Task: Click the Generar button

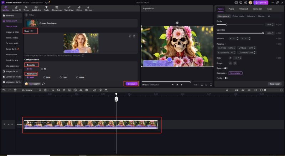Action: pos(131,84)
